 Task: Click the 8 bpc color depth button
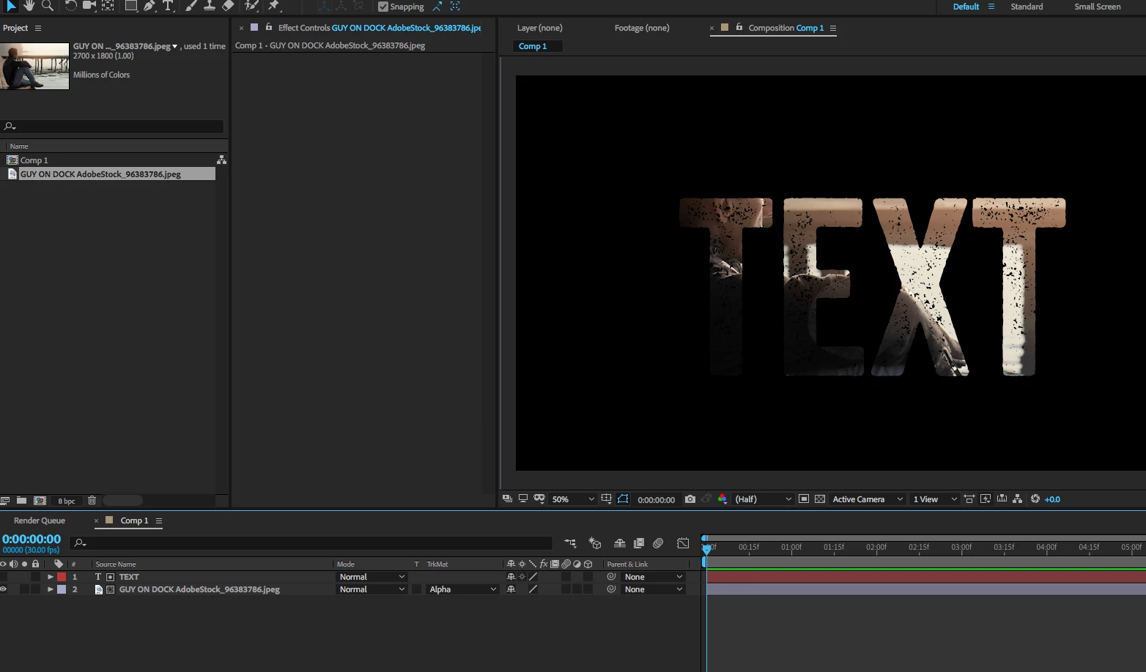67,501
